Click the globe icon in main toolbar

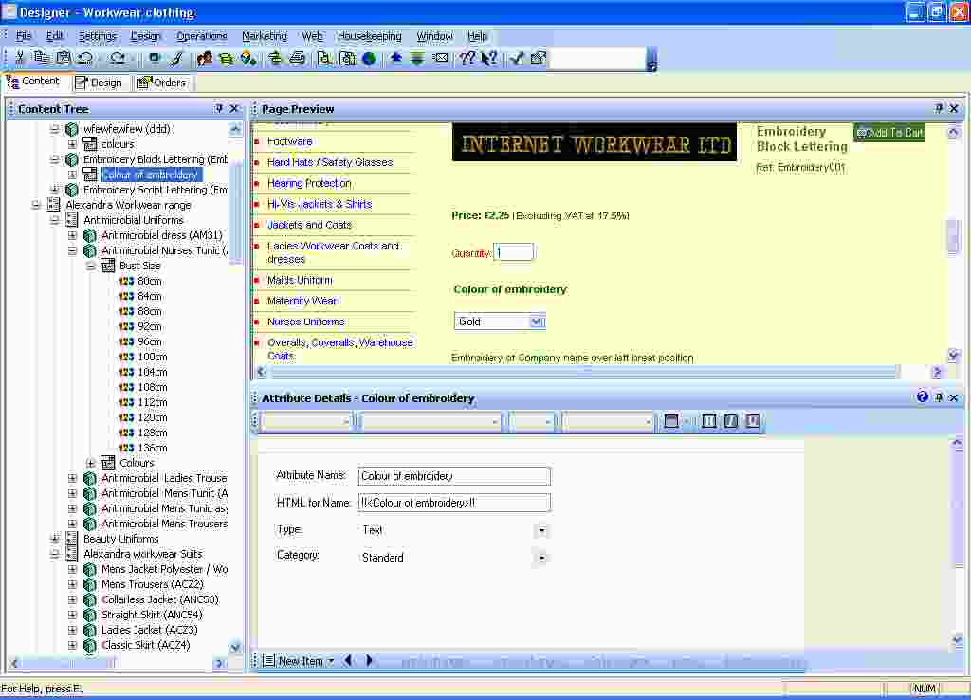[x=369, y=59]
